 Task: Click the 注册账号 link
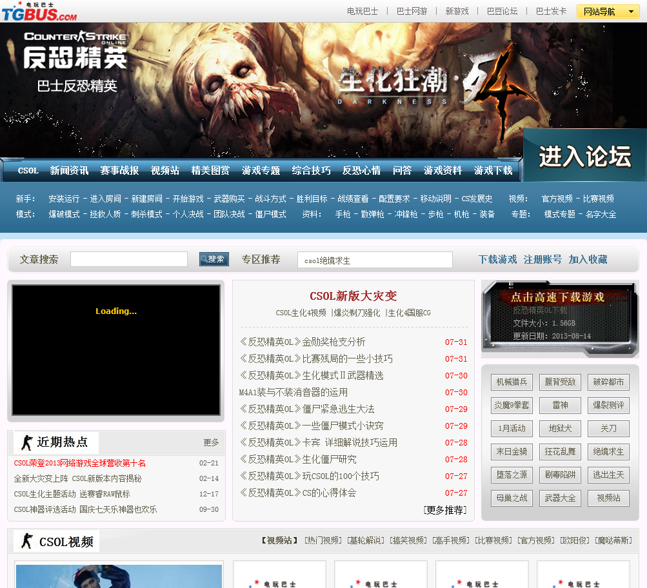[542, 259]
